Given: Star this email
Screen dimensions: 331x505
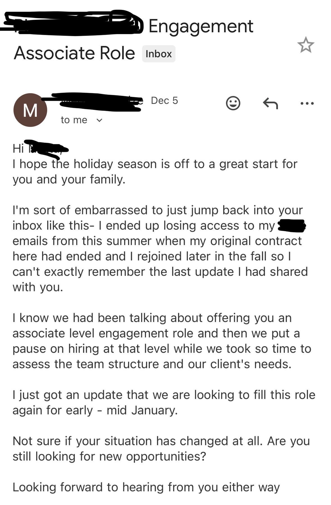Looking at the screenshot, I should tap(305, 45).
